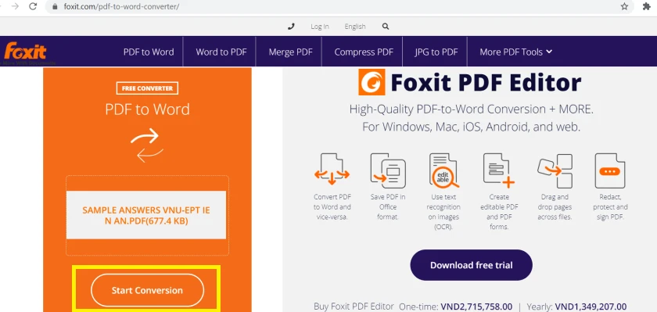Click the phone contact icon
The height and width of the screenshot is (312, 657).
coord(291,27)
